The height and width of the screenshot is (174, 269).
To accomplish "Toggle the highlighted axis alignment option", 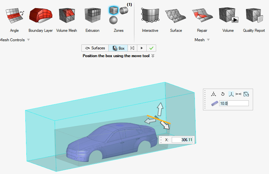I will tap(231, 94).
